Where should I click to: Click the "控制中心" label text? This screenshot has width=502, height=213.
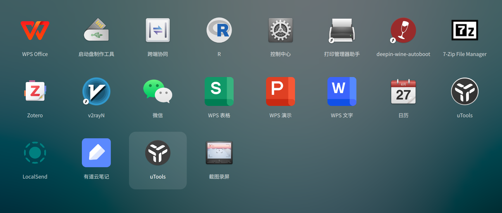pos(281,54)
